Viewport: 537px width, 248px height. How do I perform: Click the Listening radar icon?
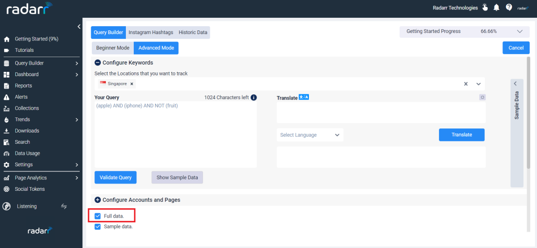pos(6,206)
